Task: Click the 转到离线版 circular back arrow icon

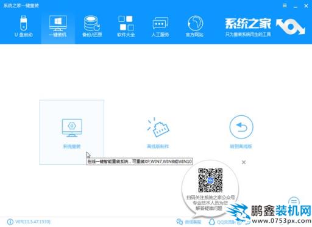Action: pyautogui.click(x=241, y=127)
